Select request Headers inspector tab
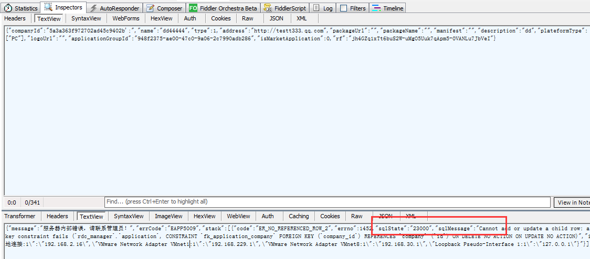590x259 pixels. pos(15,18)
